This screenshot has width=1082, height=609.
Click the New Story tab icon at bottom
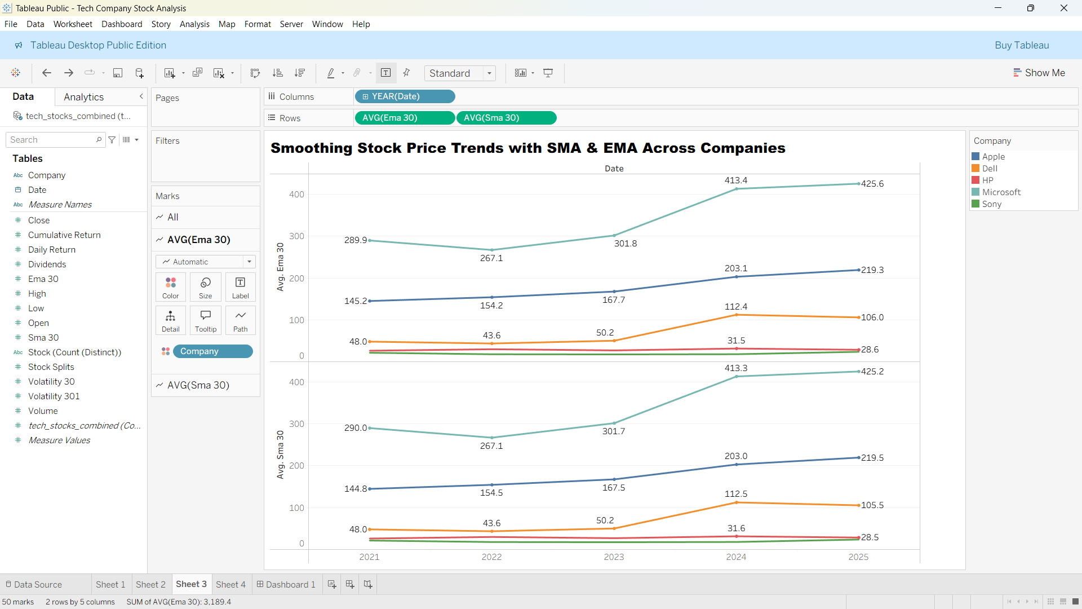coord(368,584)
